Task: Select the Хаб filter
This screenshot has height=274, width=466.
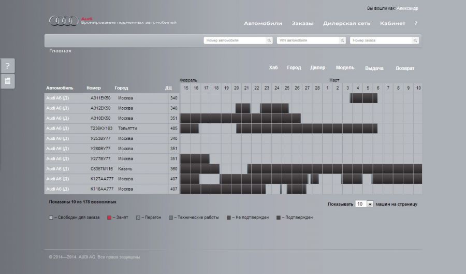Action: [273, 68]
